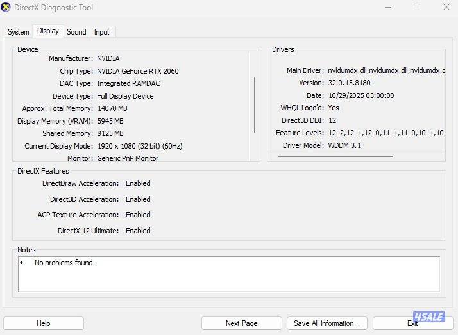Click the Drivers panel horizontal scrollbar

coord(335,156)
